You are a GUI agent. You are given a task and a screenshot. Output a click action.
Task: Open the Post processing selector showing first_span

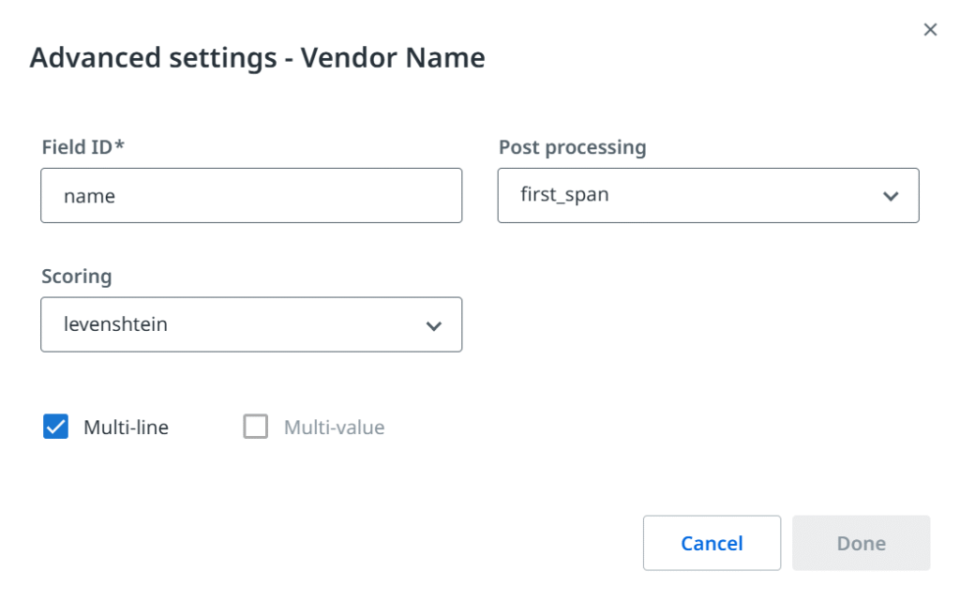coord(708,195)
